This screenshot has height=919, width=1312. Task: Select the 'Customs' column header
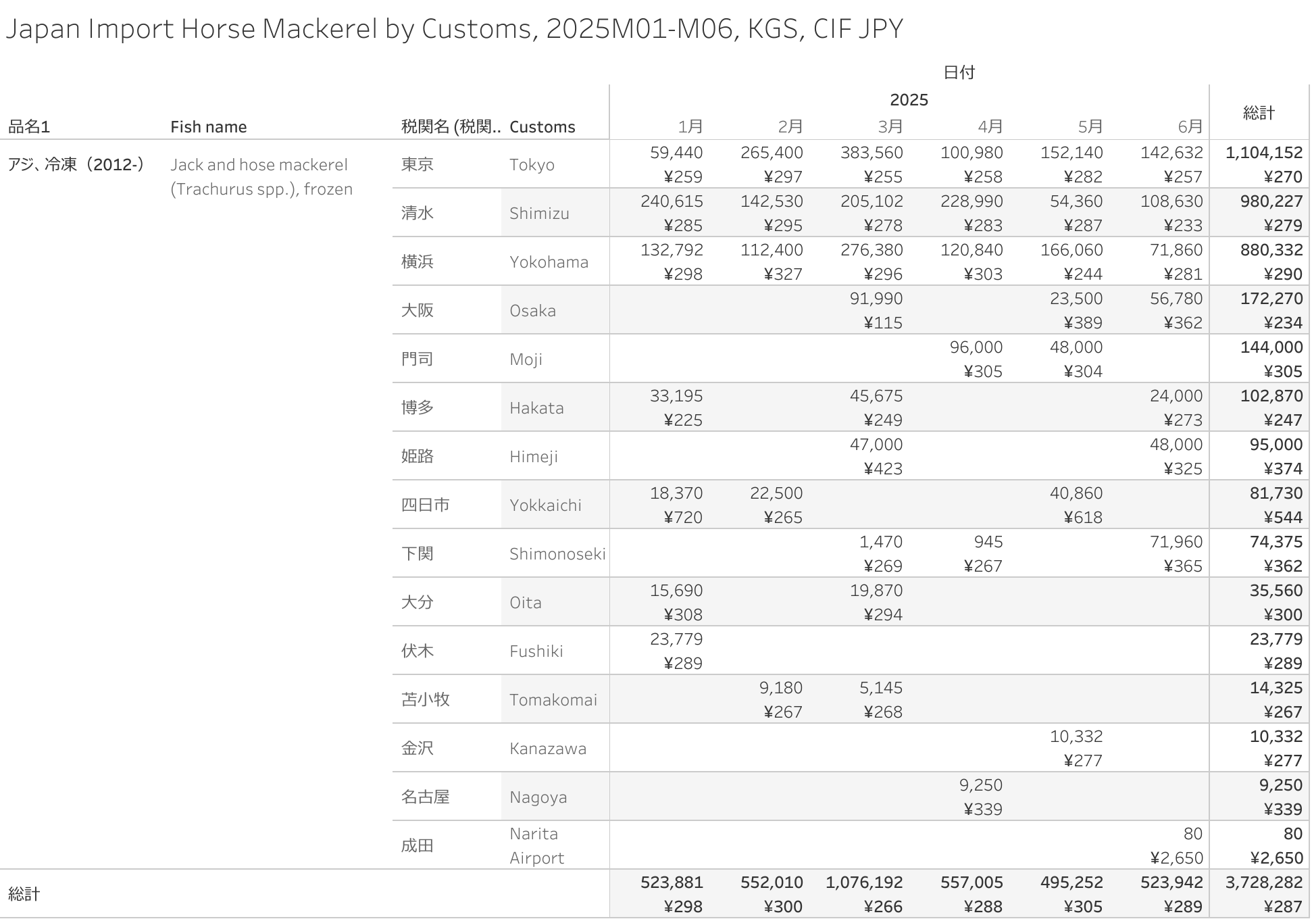coord(543,126)
